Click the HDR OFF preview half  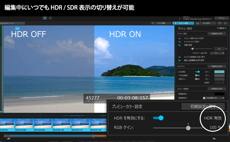49,69
